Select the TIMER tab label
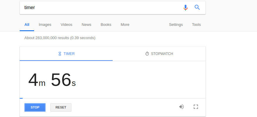The height and width of the screenshot is (117, 257). (69, 54)
